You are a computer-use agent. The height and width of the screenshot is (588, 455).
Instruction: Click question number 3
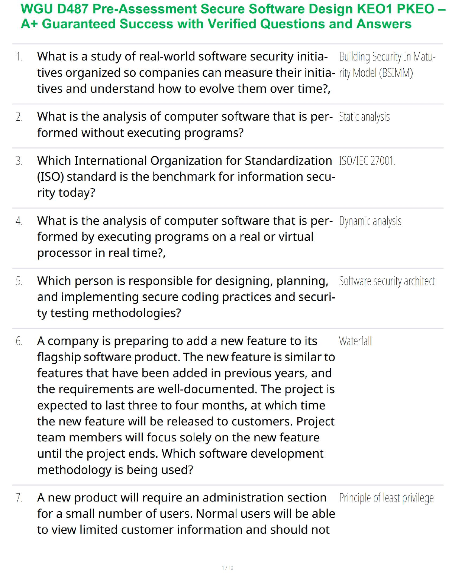[x=19, y=161]
